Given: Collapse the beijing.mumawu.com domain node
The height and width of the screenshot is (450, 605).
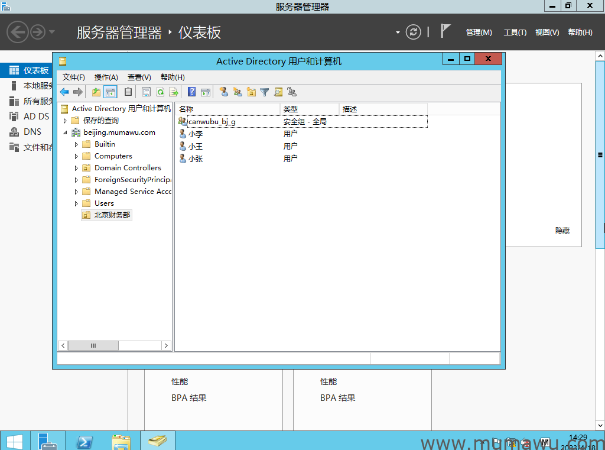Looking at the screenshot, I should (x=66, y=132).
